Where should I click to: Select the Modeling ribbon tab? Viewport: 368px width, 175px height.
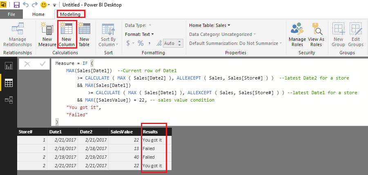coord(70,14)
